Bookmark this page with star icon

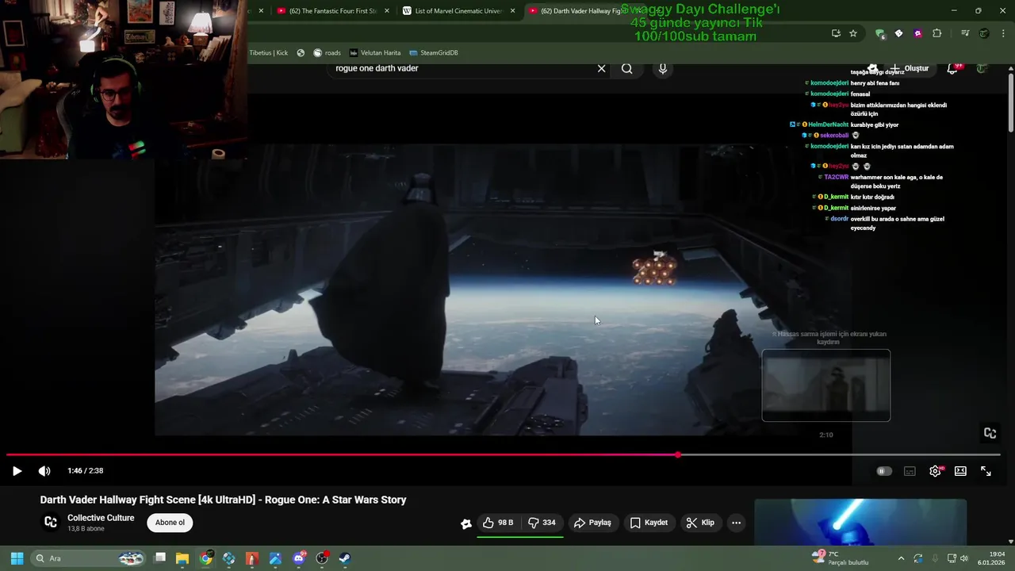tap(853, 33)
